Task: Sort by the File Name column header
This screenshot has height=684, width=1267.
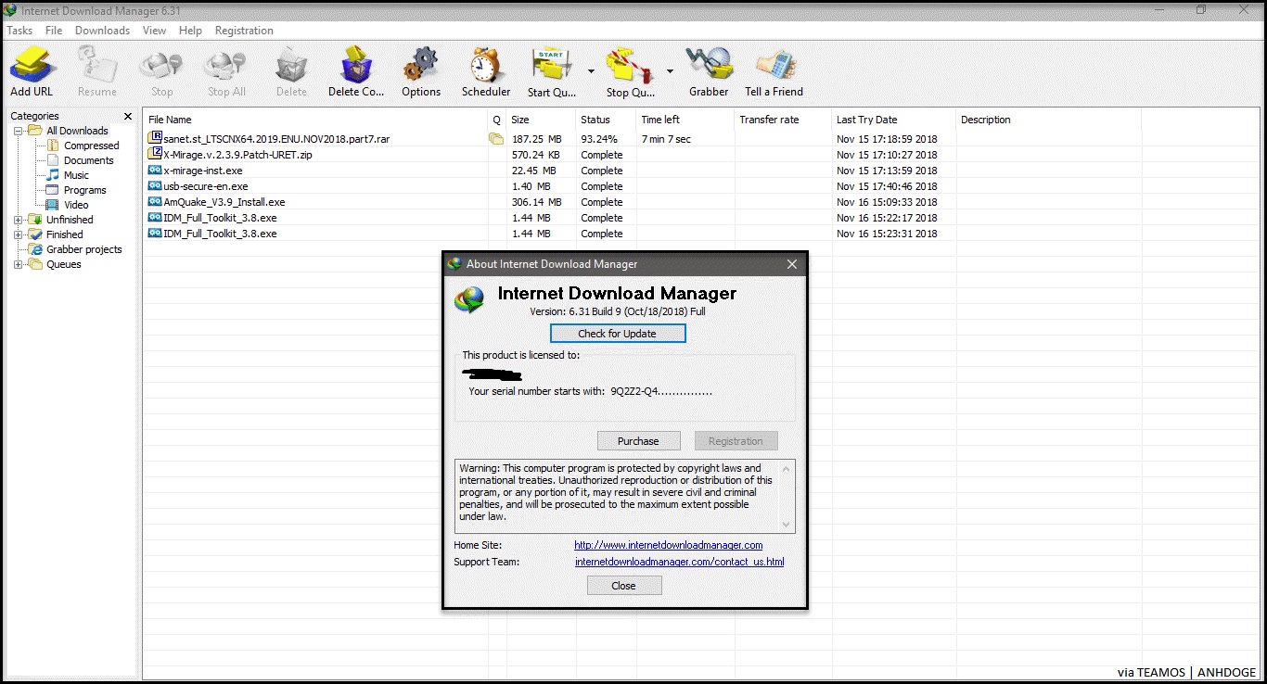Action: tap(315, 120)
